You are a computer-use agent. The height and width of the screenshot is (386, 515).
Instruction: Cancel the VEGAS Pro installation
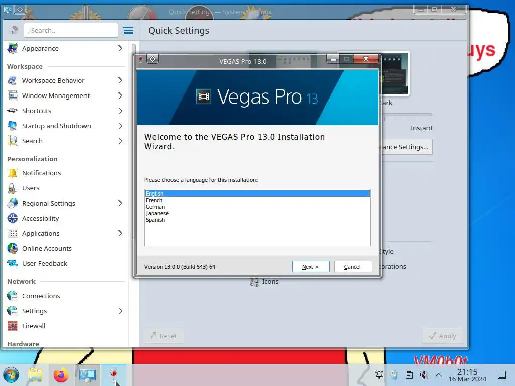pyautogui.click(x=353, y=267)
